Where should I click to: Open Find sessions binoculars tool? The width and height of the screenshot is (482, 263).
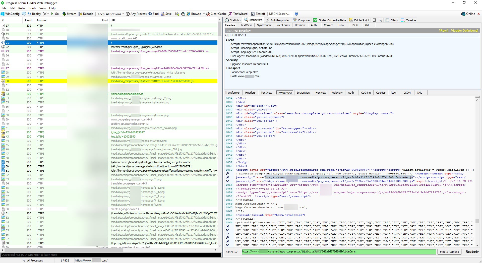(x=153, y=14)
